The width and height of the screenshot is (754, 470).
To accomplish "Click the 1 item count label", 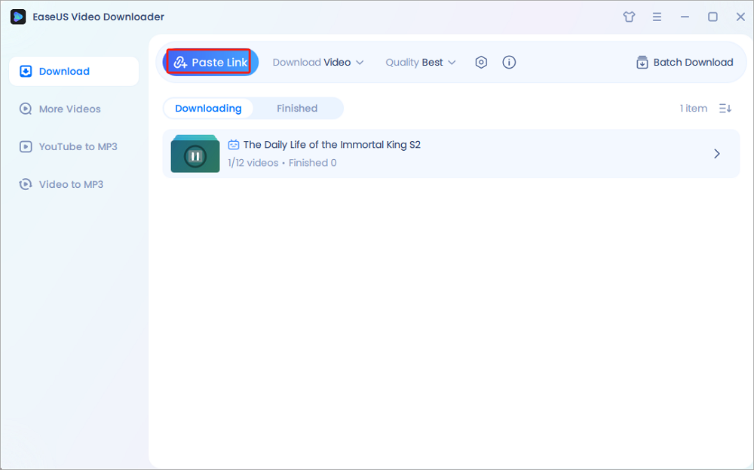I will [x=694, y=108].
